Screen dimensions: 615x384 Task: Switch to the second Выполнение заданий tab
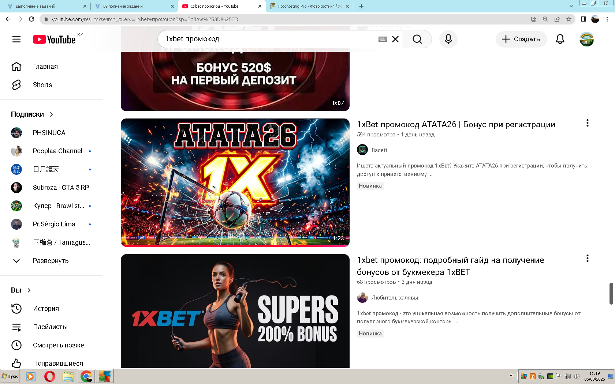(x=134, y=6)
